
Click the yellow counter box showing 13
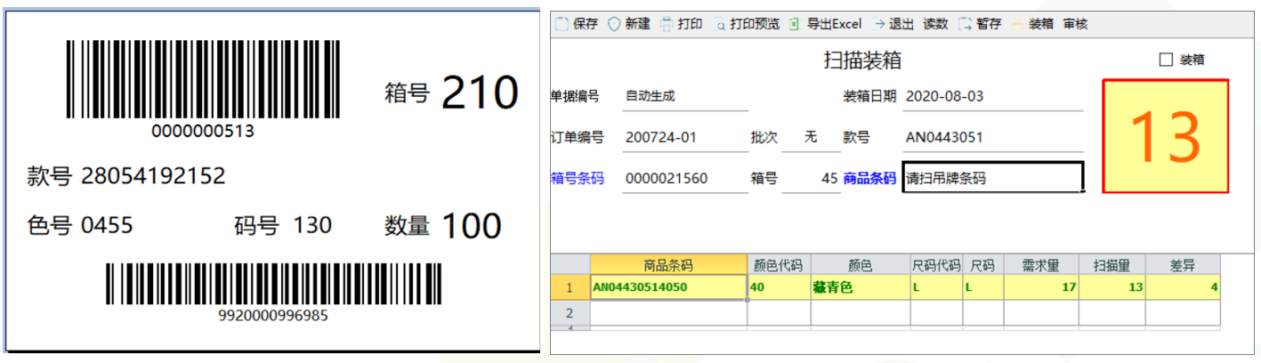[1166, 136]
